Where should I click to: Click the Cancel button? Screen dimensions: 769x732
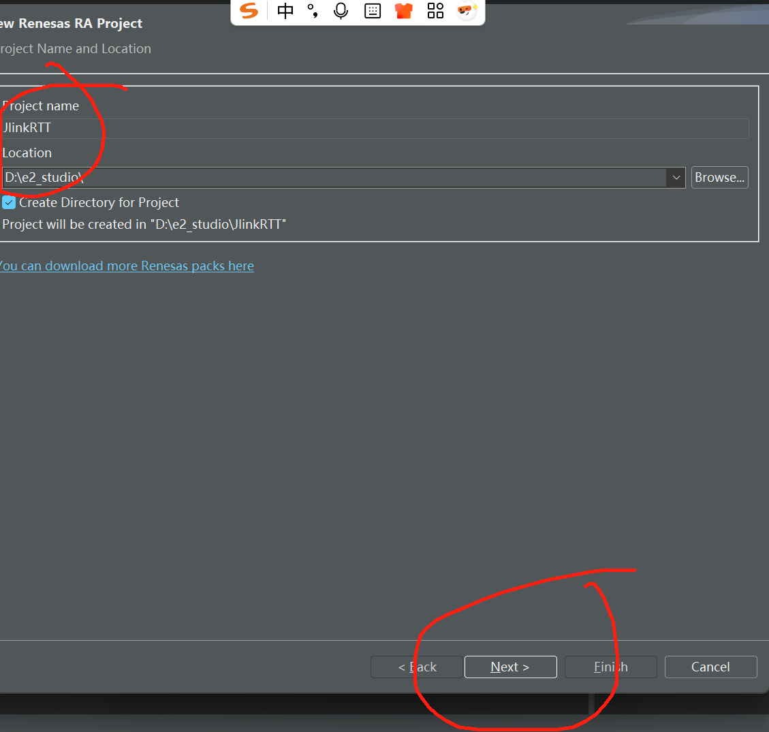pos(710,667)
